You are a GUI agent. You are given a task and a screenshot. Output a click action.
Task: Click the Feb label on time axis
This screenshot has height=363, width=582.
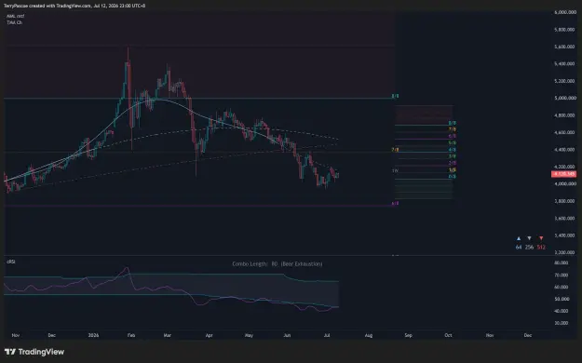[131, 335]
